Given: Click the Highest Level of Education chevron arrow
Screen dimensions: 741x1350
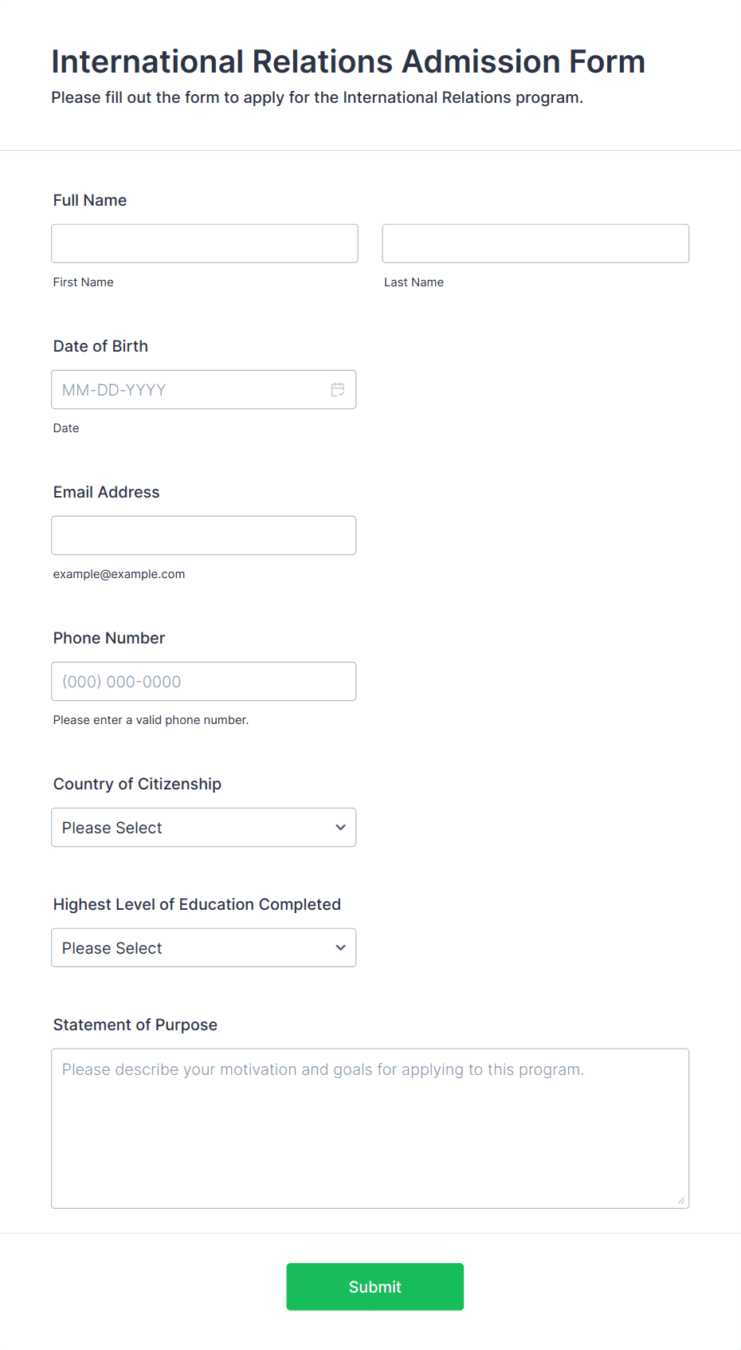Looking at the screenshot, I should coord(340,948).
